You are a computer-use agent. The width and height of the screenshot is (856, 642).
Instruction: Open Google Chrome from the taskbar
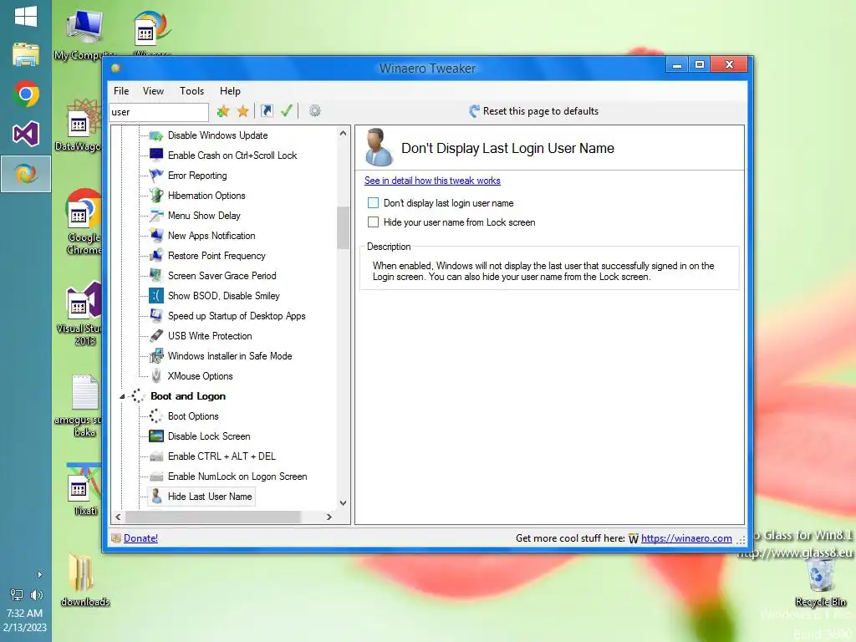[x=26, y=94]
